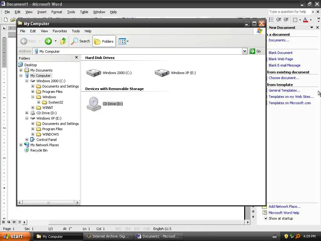The height and width of the screenshot is (241, 321).
Task: Switch to Word's Normal view icon
Action: pos(3,222)
